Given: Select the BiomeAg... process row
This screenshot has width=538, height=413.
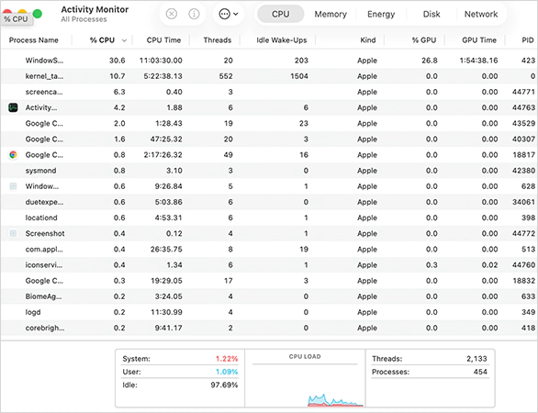Looking at the screenshot, I should click(269, 296).
